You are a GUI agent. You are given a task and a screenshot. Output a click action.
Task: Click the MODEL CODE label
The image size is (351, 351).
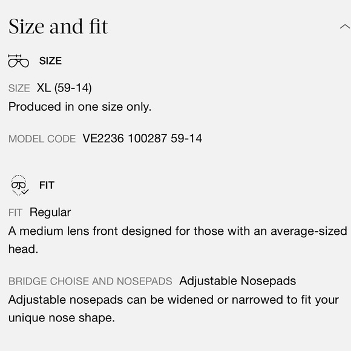42,139
